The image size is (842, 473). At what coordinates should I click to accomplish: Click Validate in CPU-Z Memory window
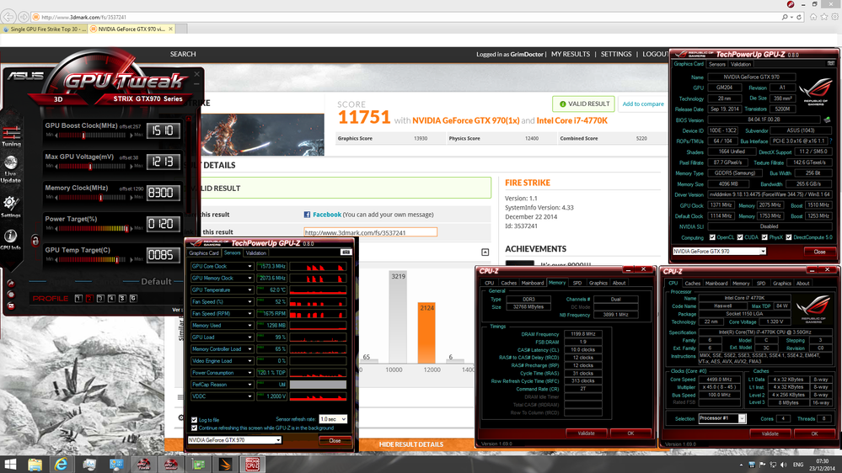586,433
